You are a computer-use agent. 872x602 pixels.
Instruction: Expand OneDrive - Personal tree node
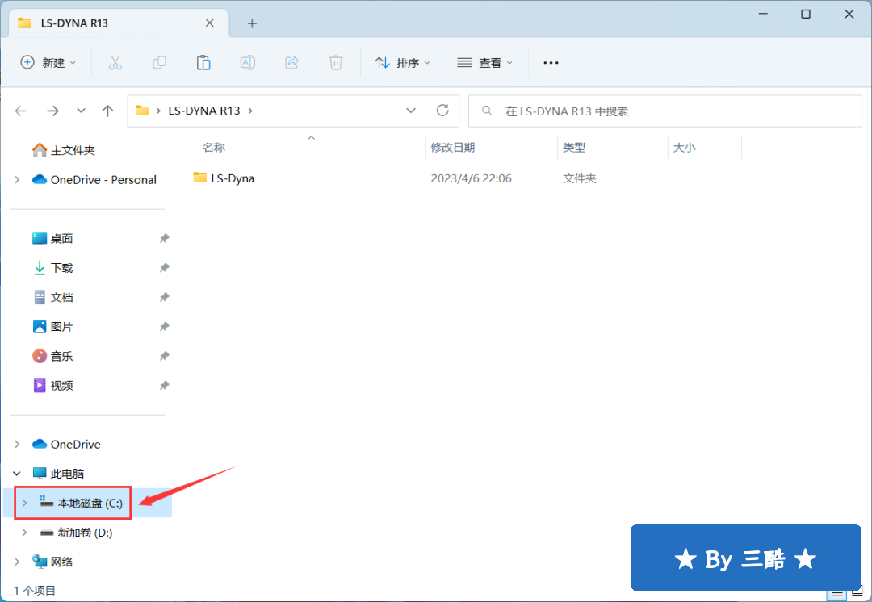pyautogui.click(x=17, y=179)
